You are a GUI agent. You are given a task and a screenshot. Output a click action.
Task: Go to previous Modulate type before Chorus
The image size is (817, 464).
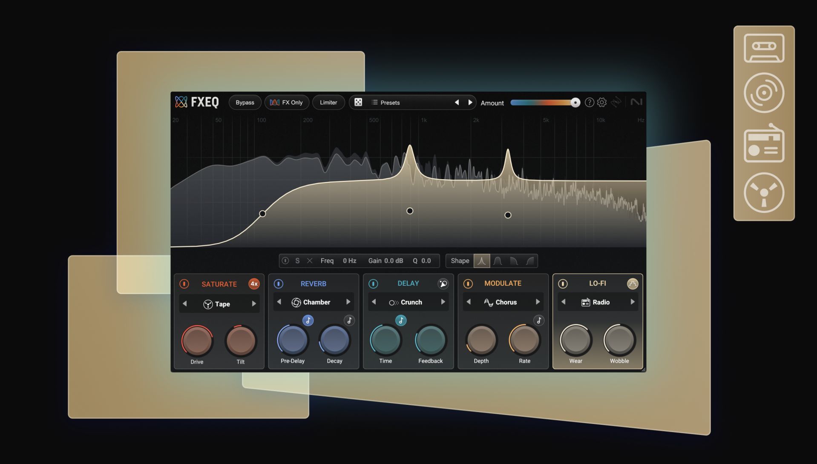coord(469,302)
